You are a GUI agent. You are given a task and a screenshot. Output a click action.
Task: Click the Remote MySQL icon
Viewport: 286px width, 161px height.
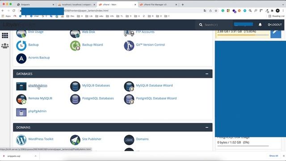(x=21, y=99)
